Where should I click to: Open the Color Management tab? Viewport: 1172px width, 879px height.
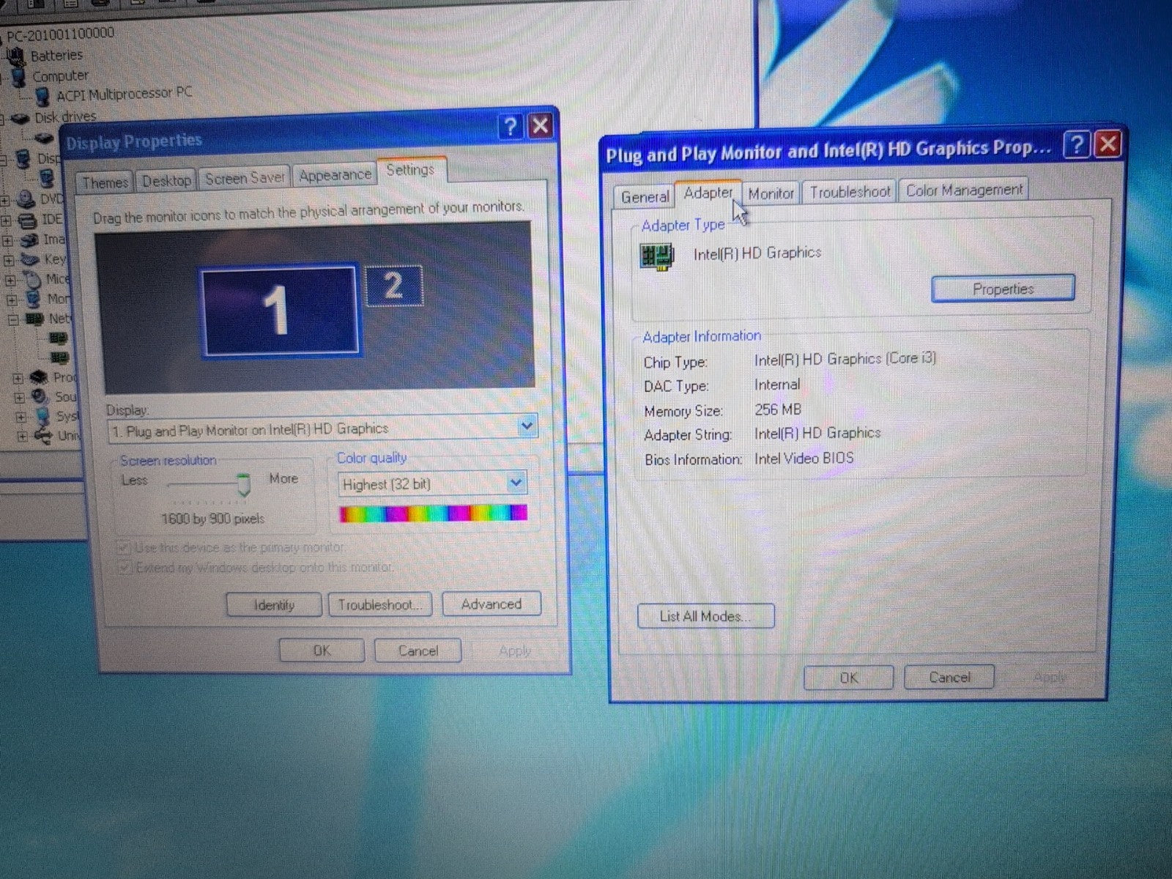(964, 190)
